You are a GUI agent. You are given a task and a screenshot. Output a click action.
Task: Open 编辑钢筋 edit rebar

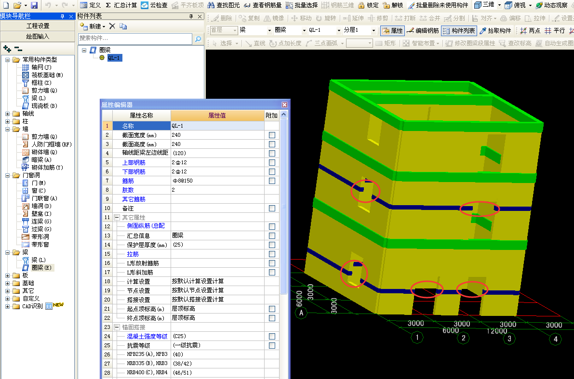pyautogui.click(x=423, y=31)
